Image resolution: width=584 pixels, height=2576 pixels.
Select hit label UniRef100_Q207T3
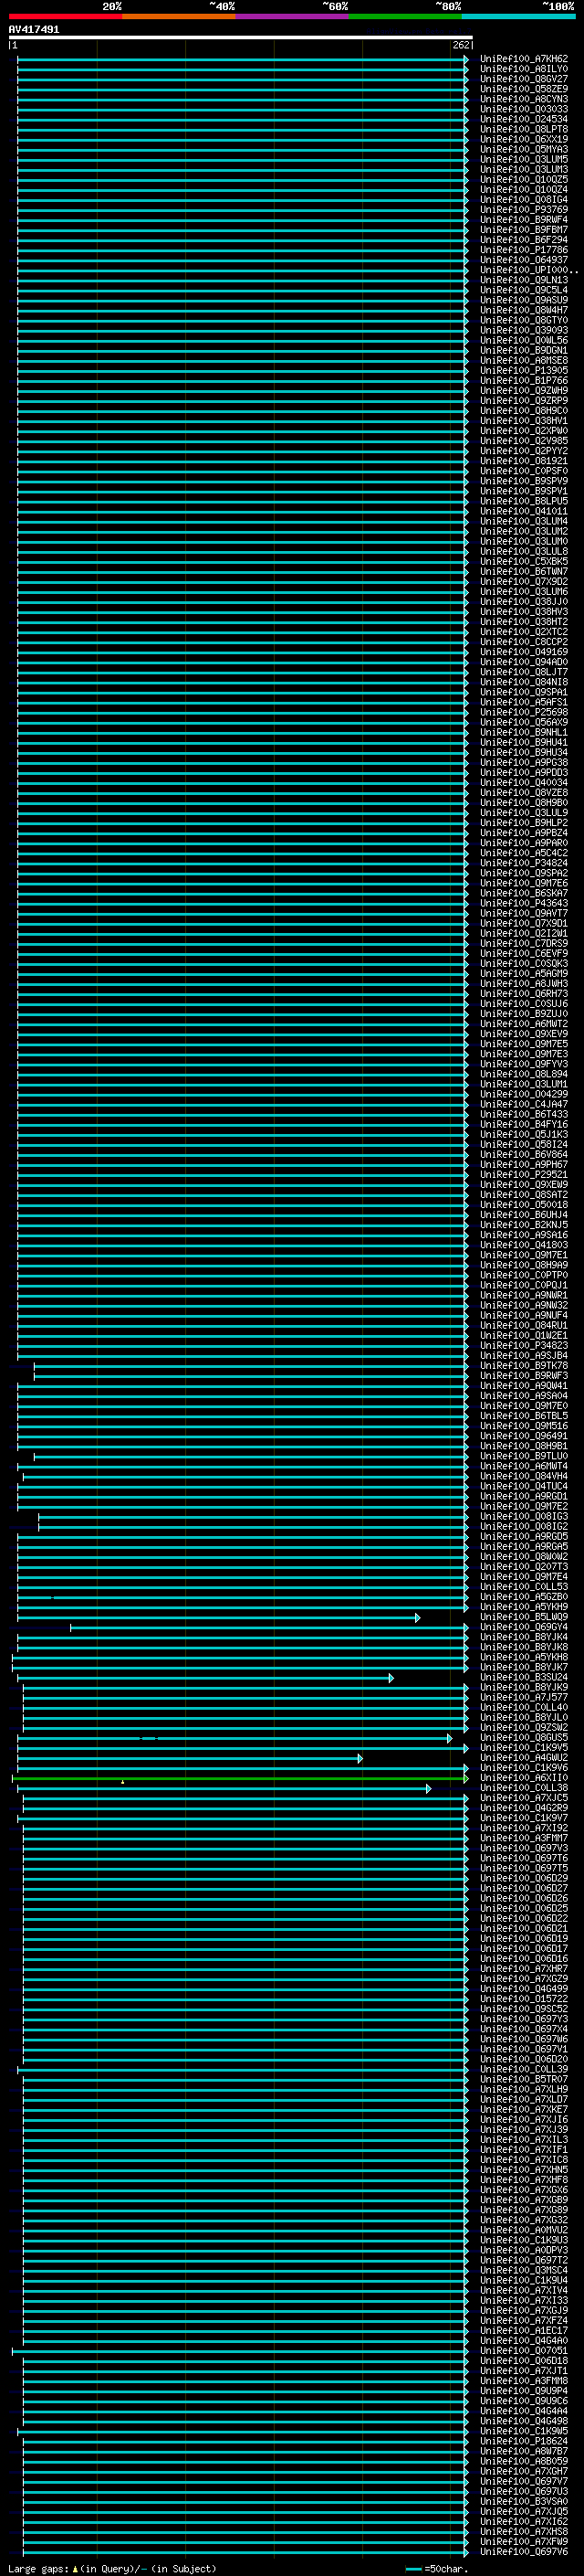pos(524,1566)
